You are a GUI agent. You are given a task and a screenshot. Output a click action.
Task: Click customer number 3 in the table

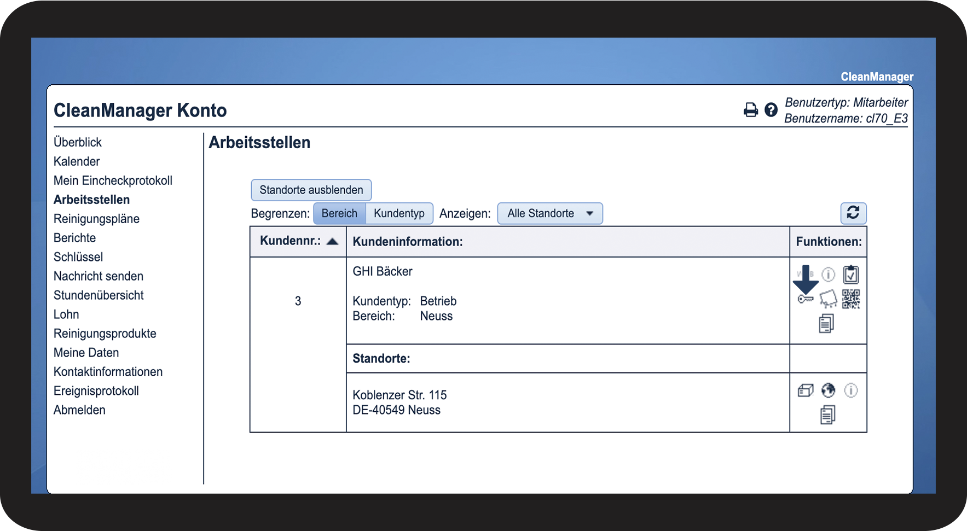click(x=298, y=301)
